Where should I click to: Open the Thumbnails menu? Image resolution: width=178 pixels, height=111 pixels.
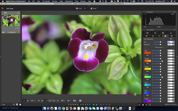(46, 1)
